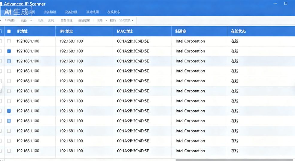Image resolution: width=295 pixels, height=161 pixels.
Task: Click the first toolbar item starting with IP
Action: coord(10,21)
